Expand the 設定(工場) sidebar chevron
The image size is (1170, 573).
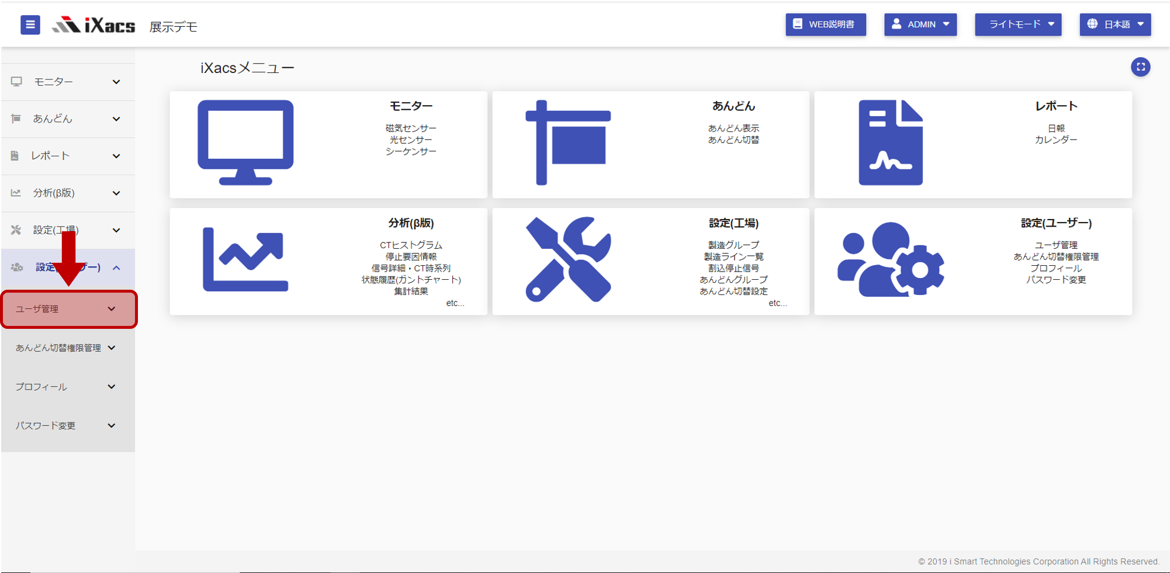tap(116, 230)
